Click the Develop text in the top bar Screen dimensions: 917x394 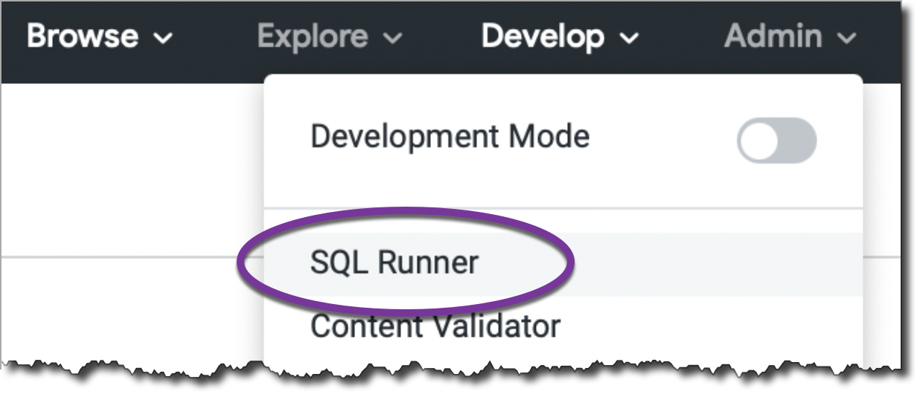tap(543, 36)
